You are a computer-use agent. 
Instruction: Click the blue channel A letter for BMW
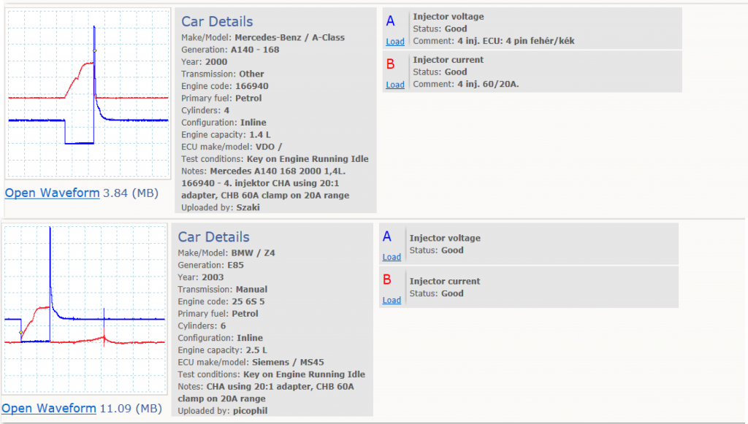click(x=387, y=236)
